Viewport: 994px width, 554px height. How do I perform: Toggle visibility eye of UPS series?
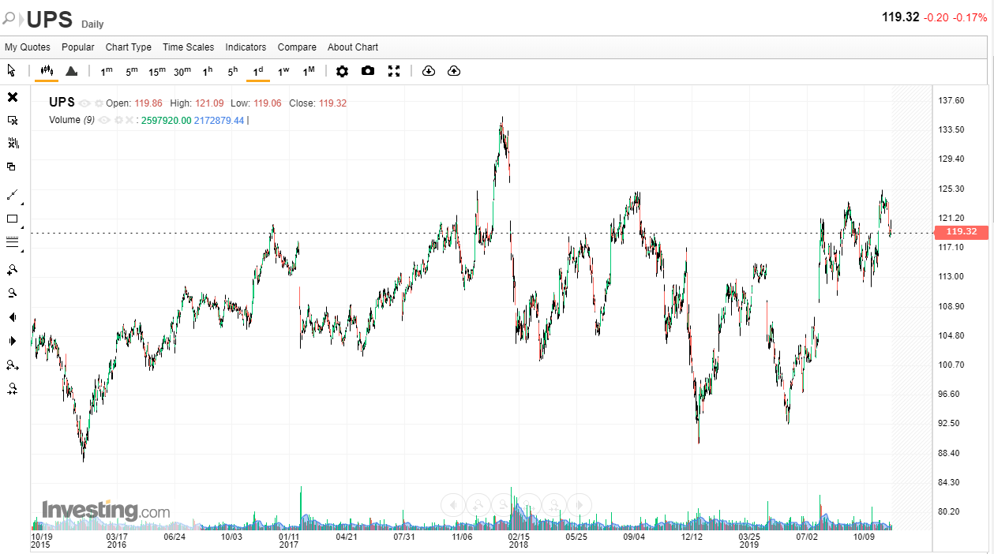tap(84, 103)
